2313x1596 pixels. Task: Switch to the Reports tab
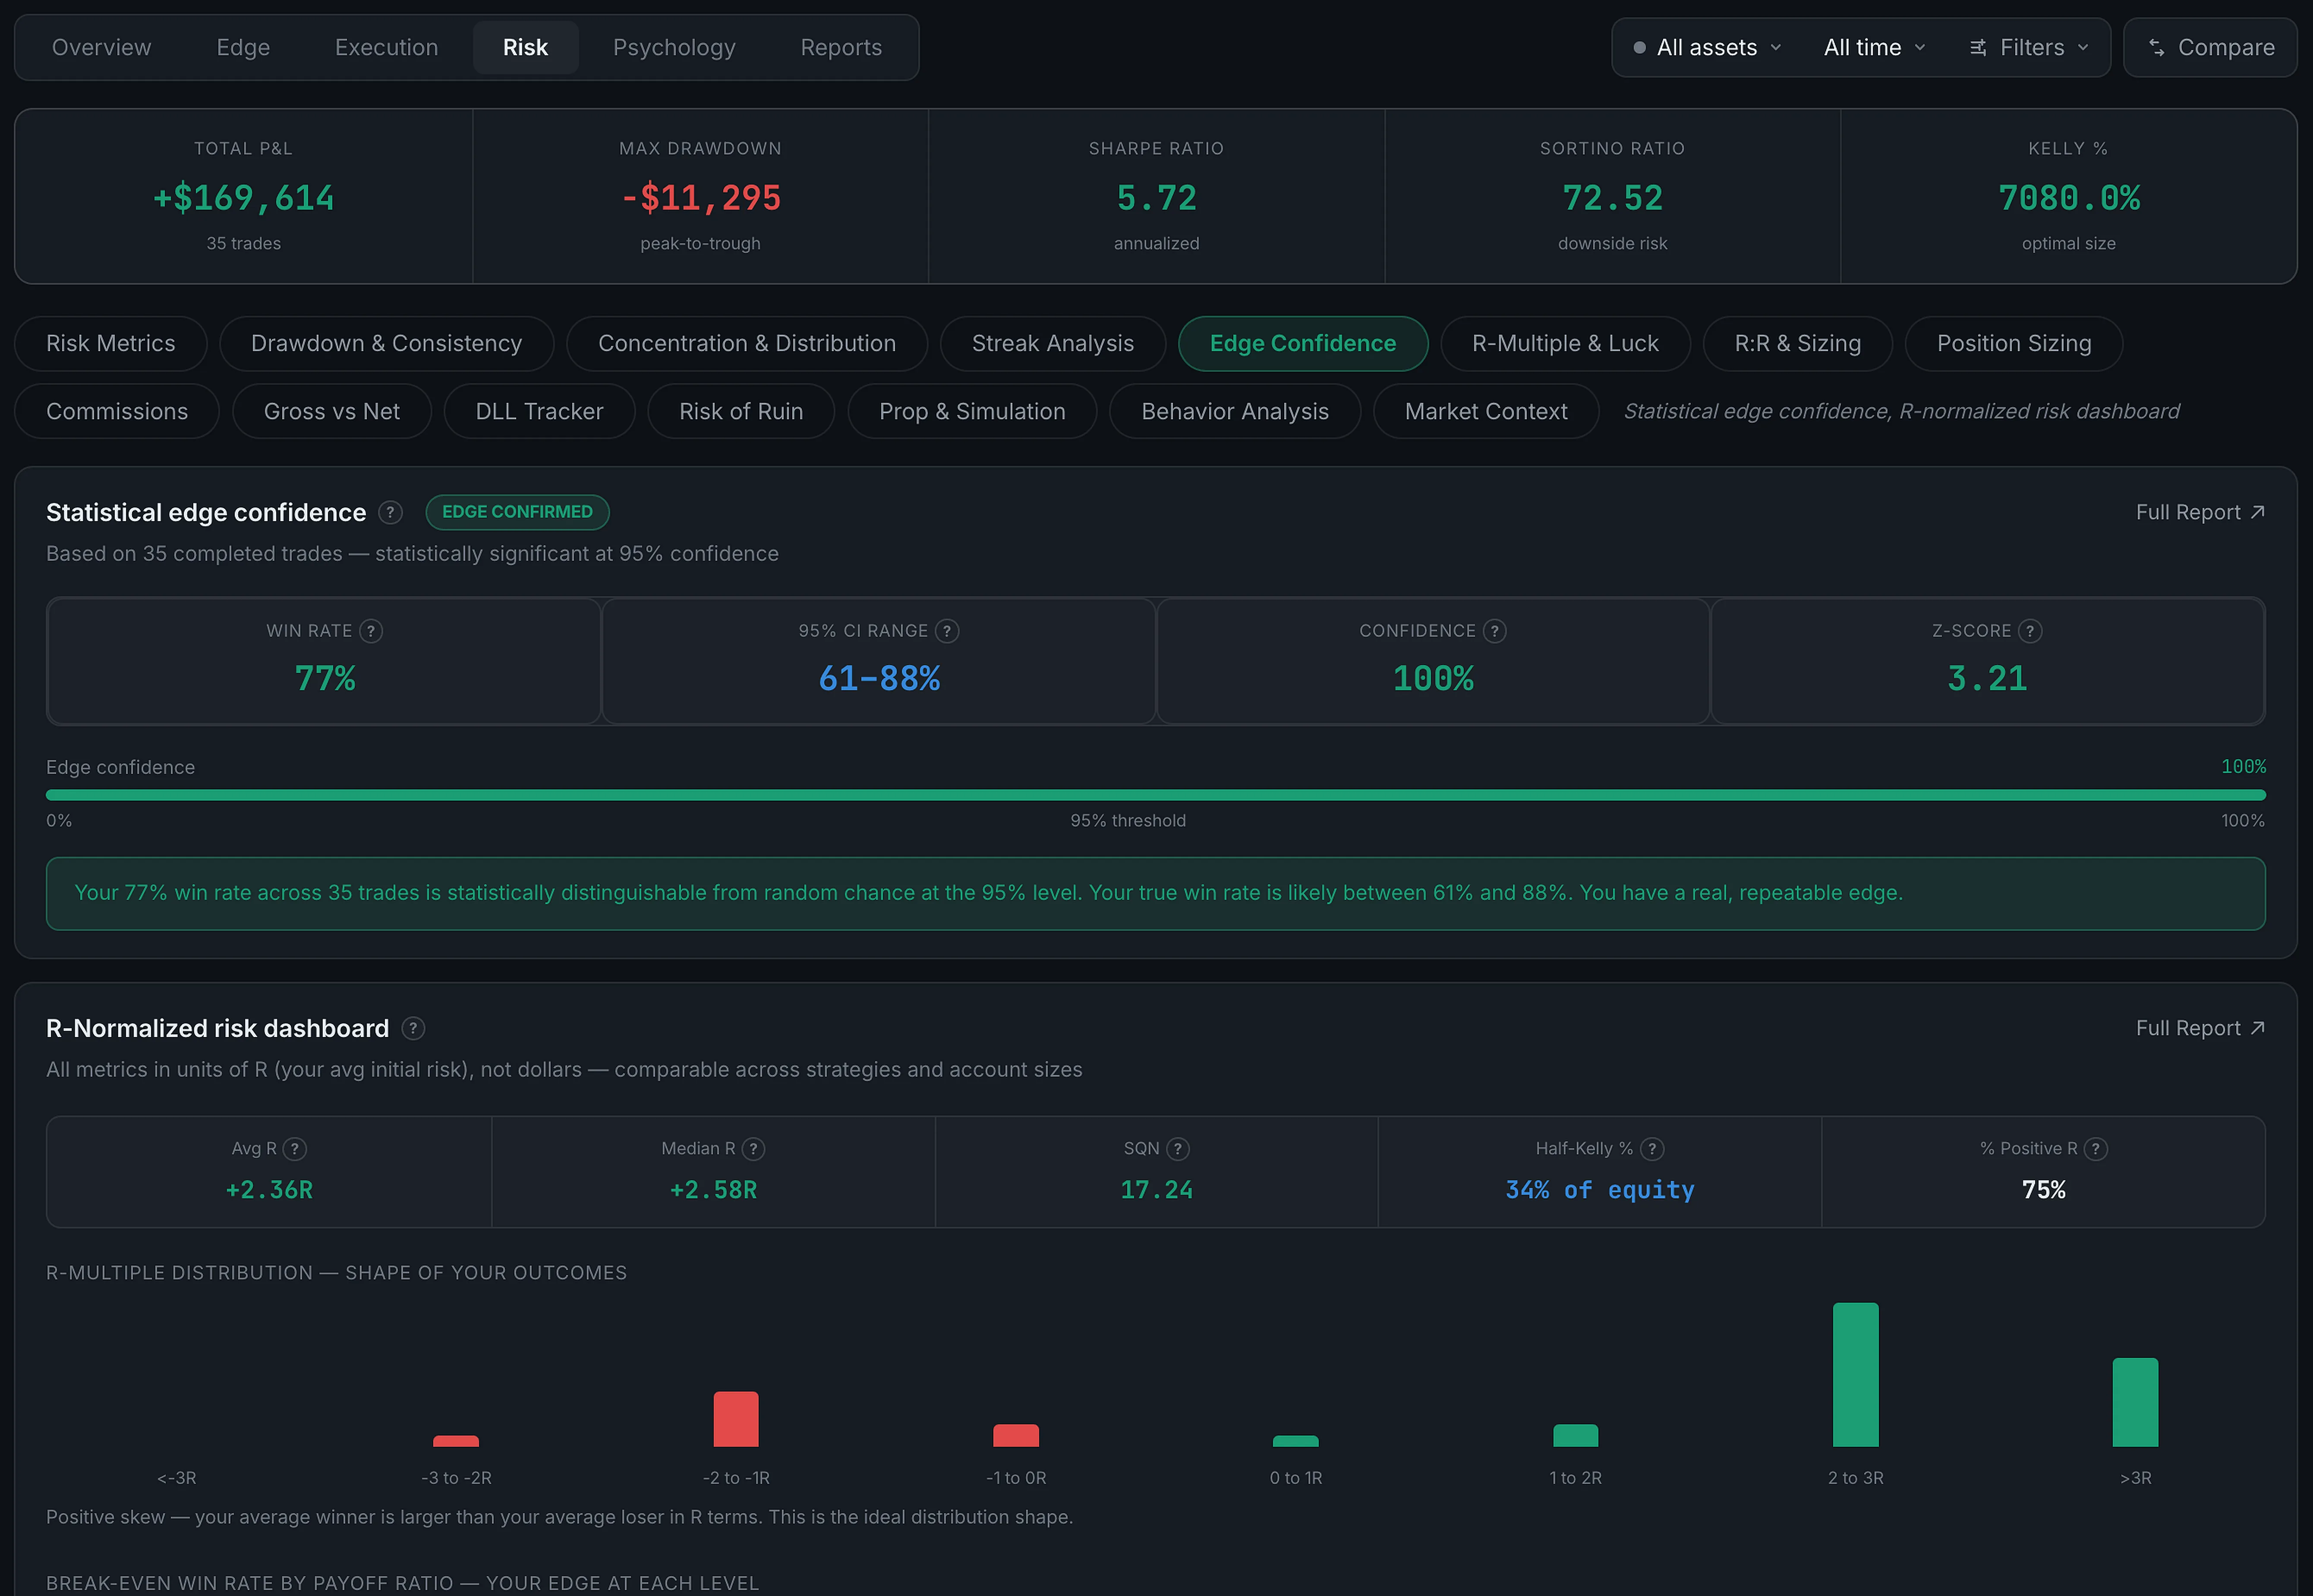[x=841, y=47]
